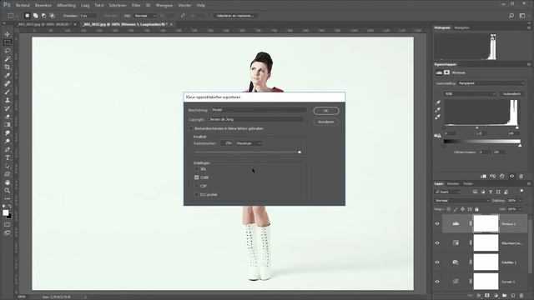This screenshot has width=534, height=300.
Task: Select the Healing Brush tool
Action: 8,83
